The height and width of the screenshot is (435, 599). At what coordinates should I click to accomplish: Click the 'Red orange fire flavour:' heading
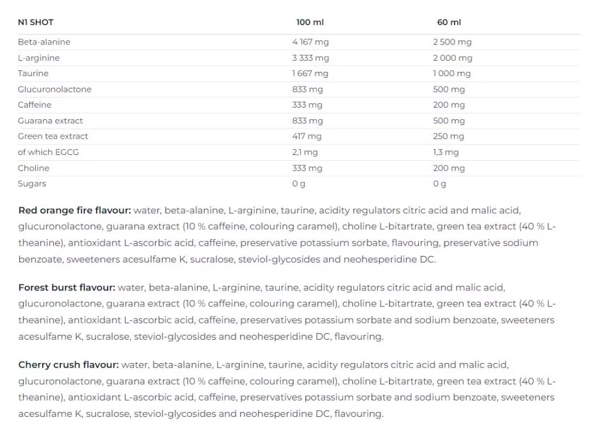point(74,210)
